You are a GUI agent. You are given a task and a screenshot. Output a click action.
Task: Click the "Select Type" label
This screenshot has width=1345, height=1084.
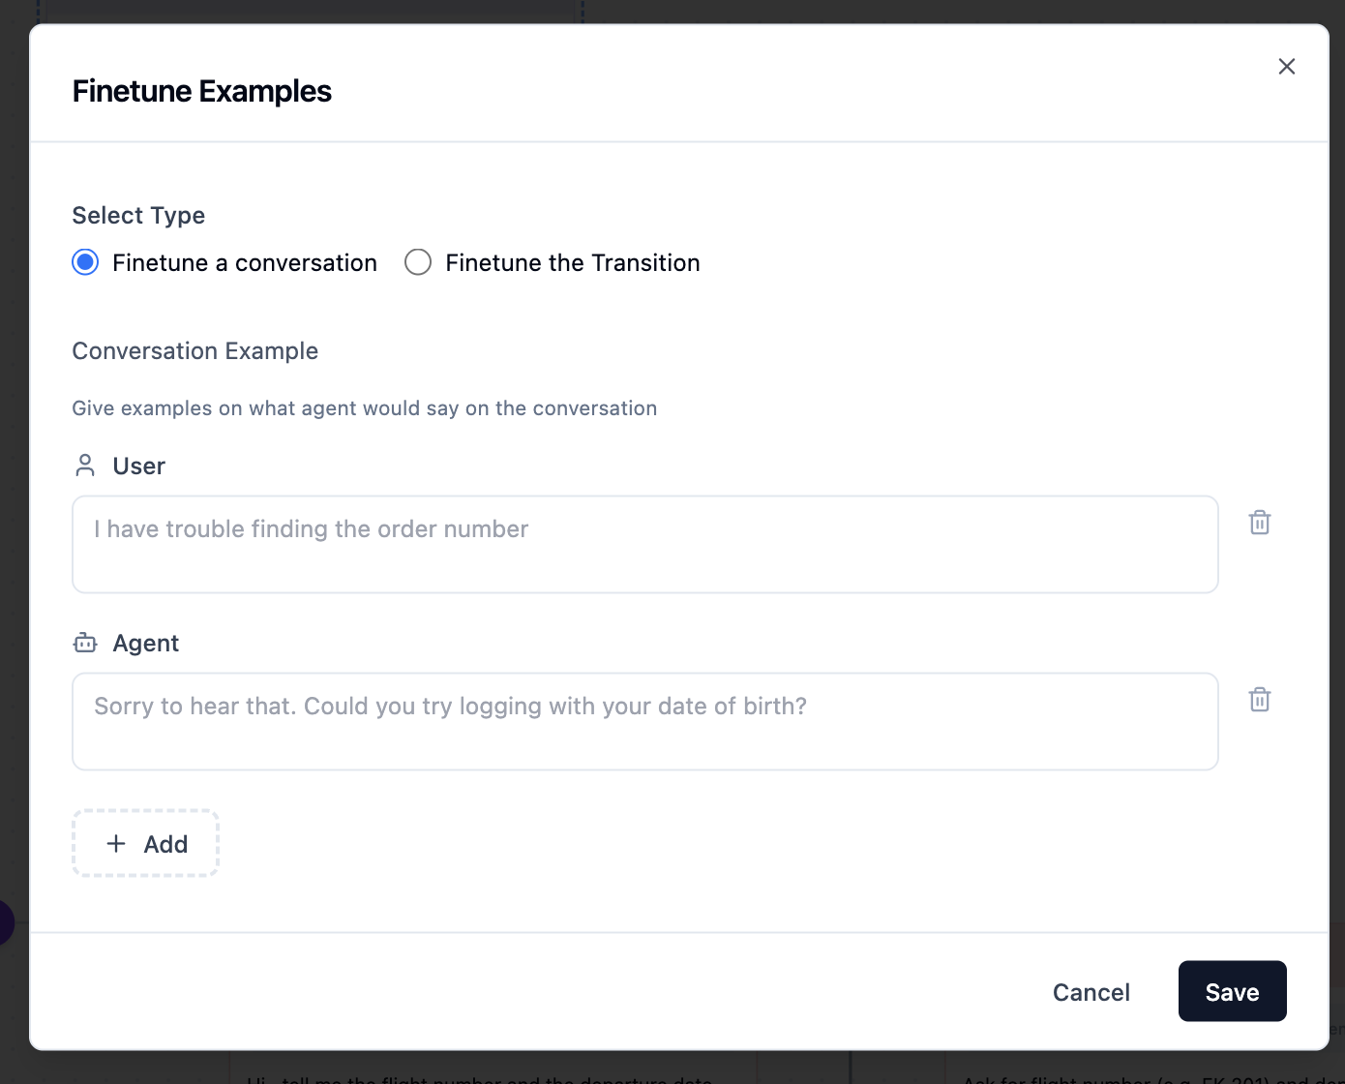pos(138,215)
